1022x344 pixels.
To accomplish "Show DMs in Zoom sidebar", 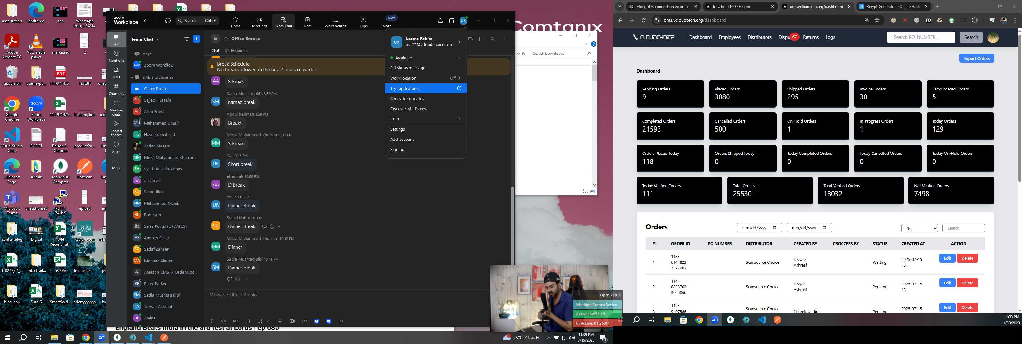I will [116, 73].
